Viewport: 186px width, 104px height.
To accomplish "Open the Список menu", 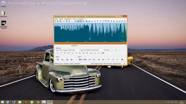I will click(x=75, y=19).
